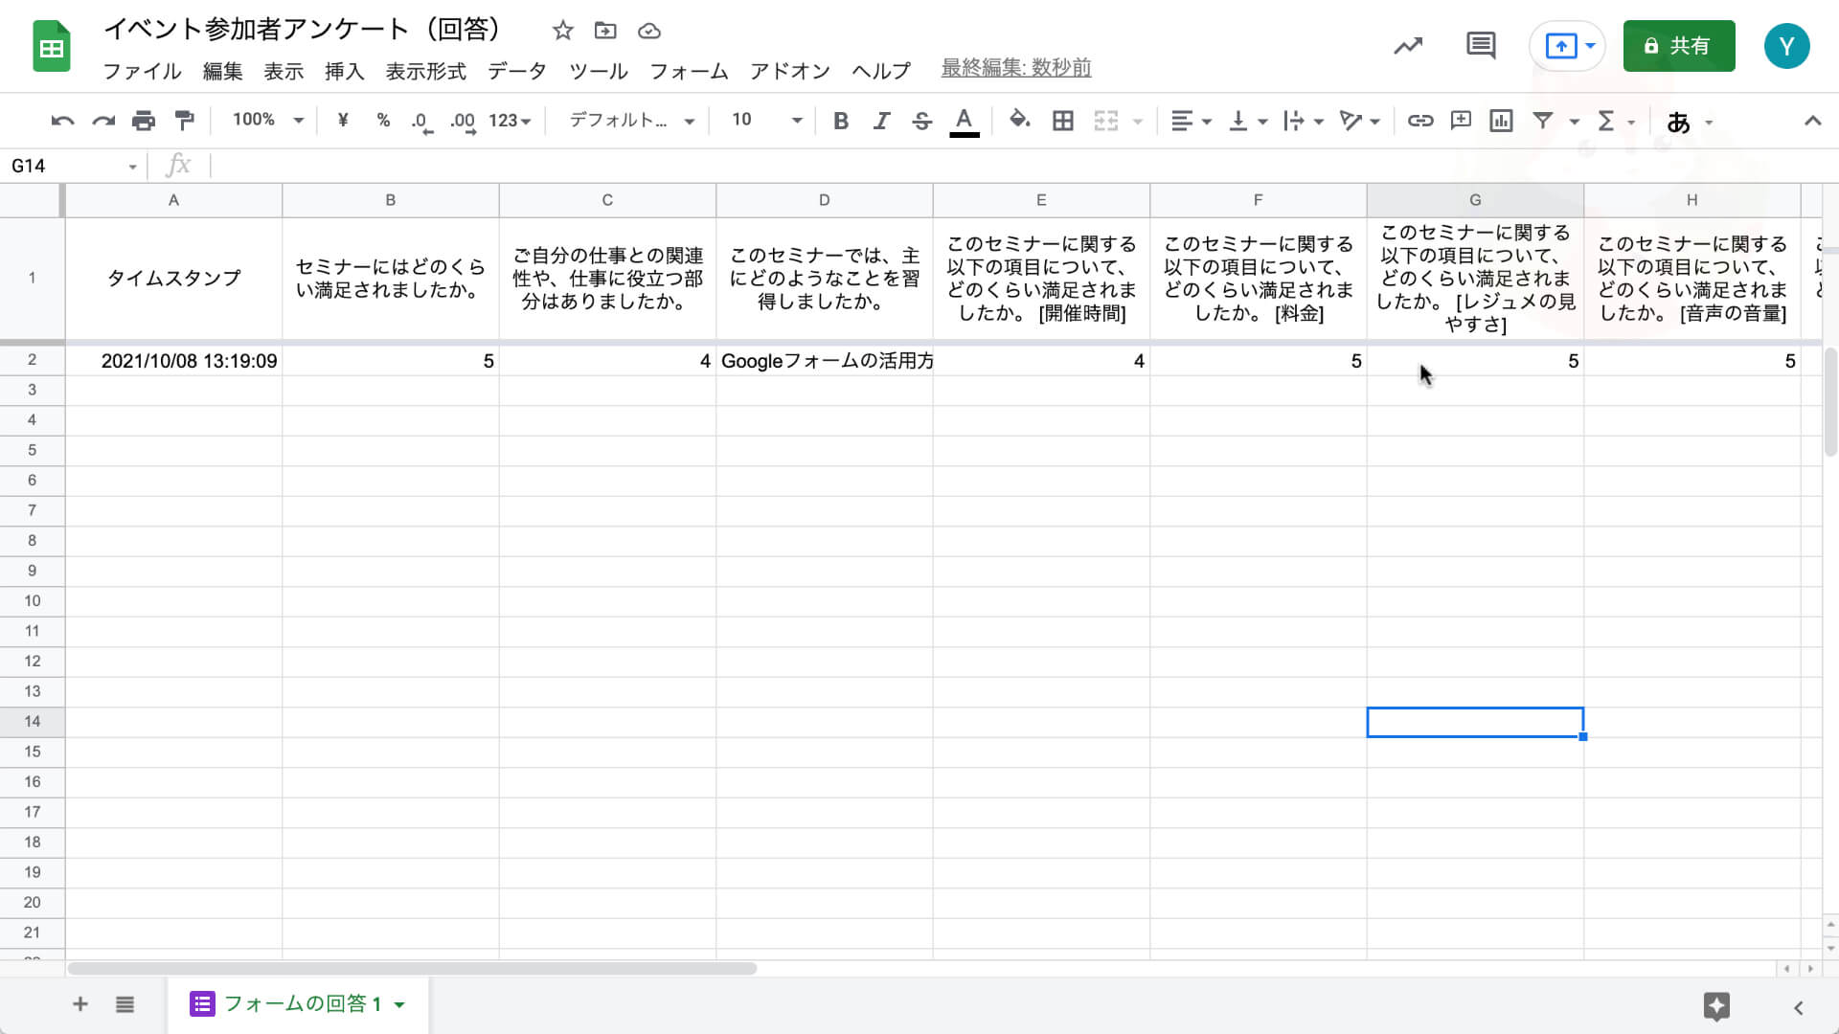Open the font size dropdown
This screenshot has height=1034, width=1839.
coord(766,120)
